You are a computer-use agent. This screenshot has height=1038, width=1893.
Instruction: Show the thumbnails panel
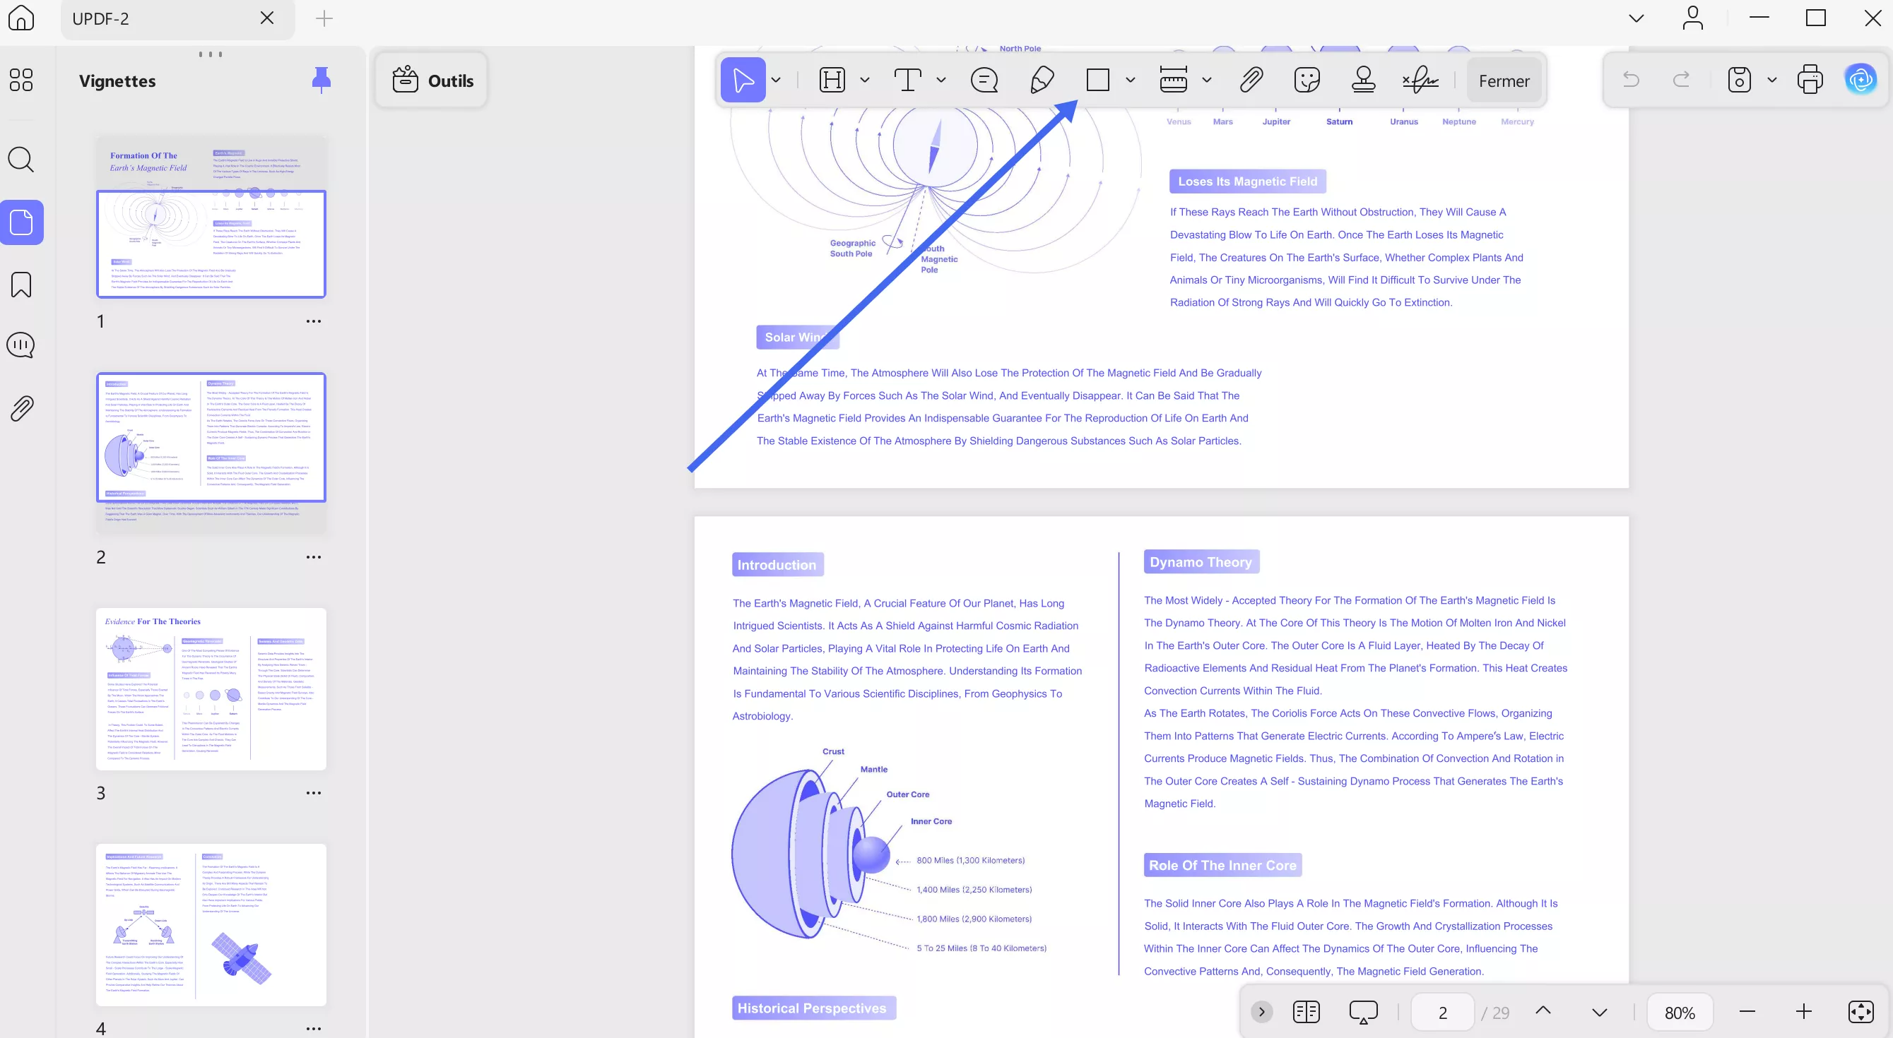21,222
